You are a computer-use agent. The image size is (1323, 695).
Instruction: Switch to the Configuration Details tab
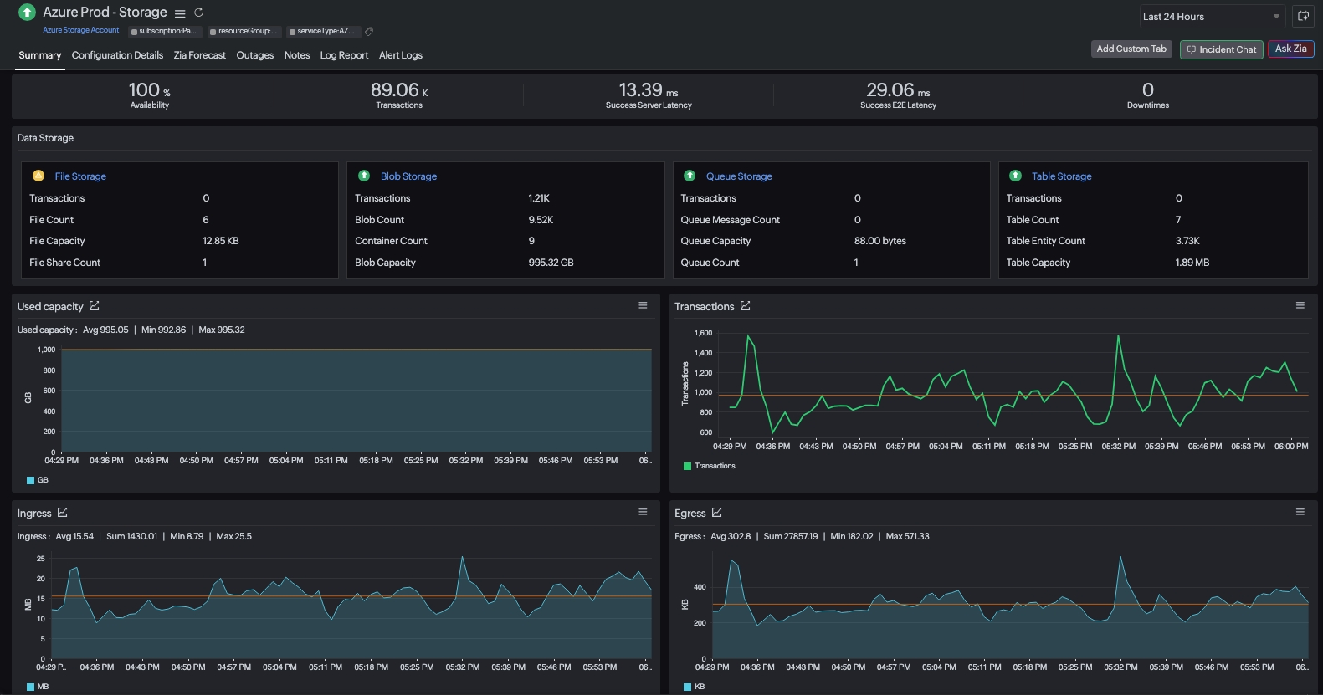[117, 55]
